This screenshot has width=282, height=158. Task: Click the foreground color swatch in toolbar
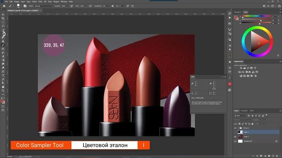[x=2, y=101]
